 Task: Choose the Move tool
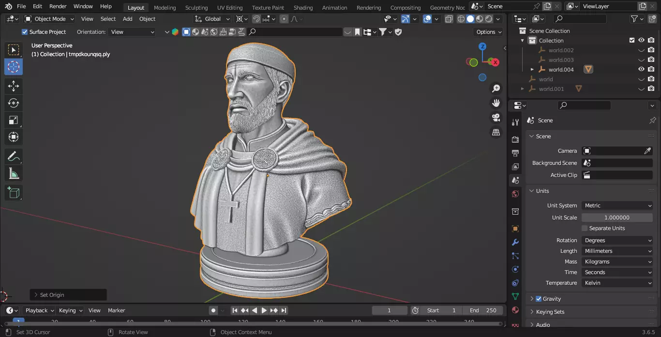coord(14,86)
